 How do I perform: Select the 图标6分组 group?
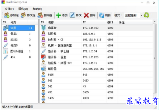pyautogui.click(x=17, y=51)
